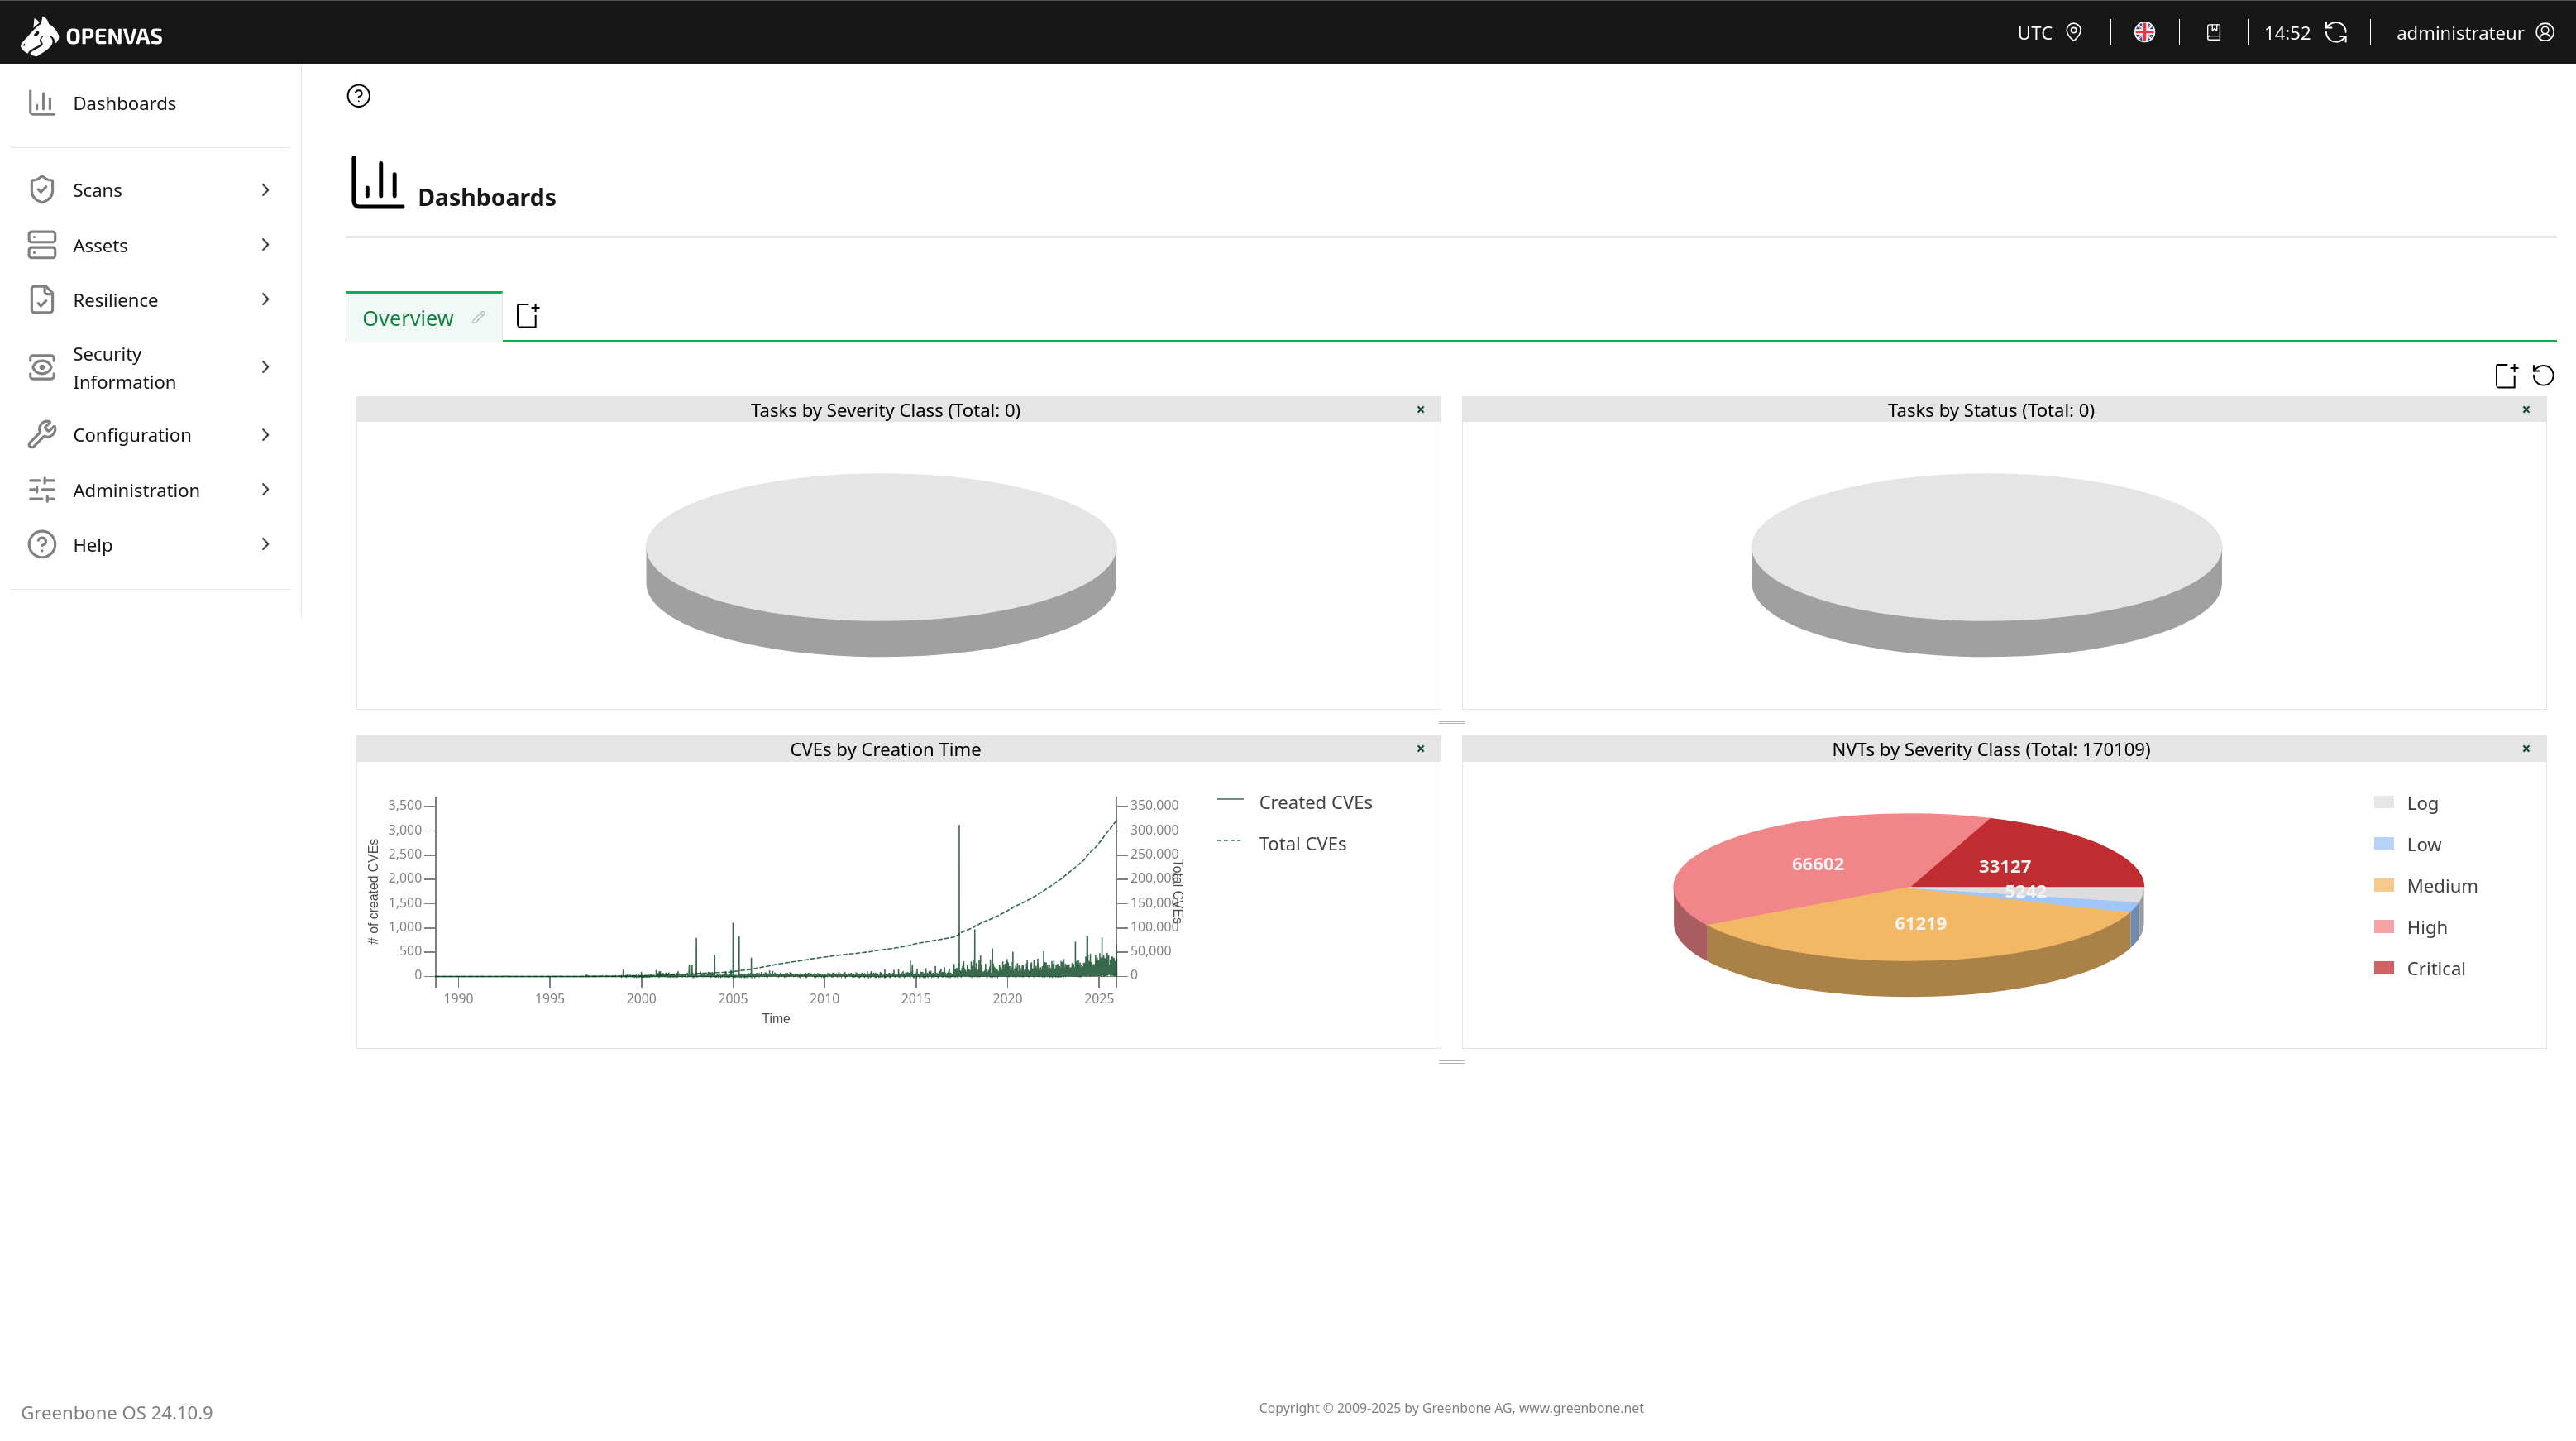Open the language flag selector
The image size is (2576, 1441).
[2144, 33]
